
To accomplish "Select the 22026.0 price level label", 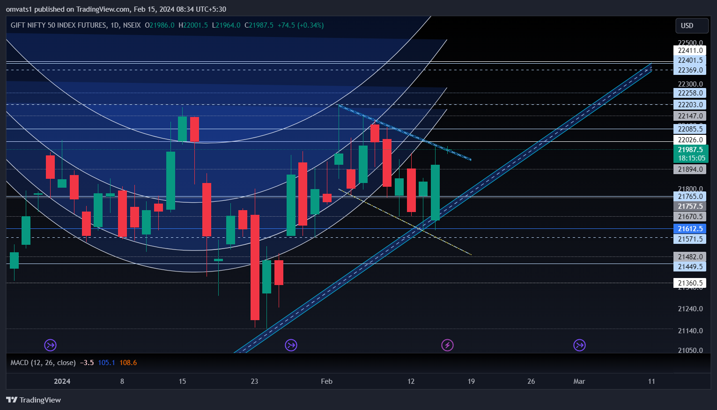I will pyautogui.click(x=690, y=140).
